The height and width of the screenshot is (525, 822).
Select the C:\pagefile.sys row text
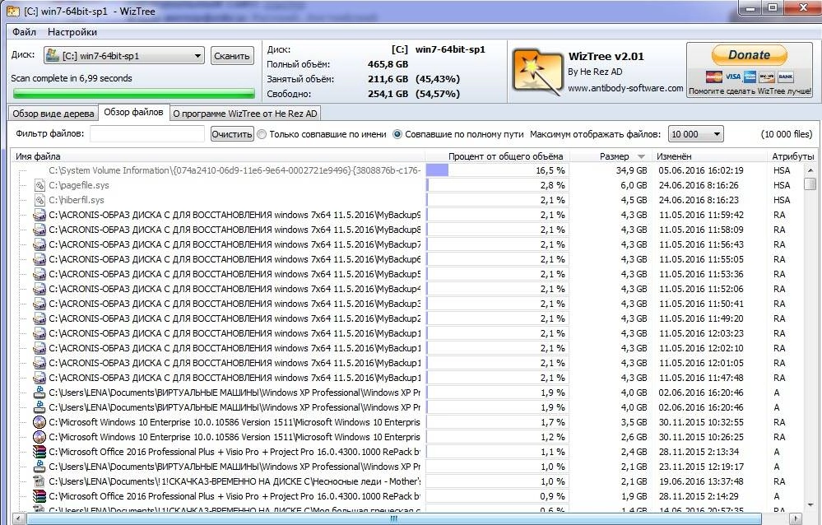coord(79,185)
